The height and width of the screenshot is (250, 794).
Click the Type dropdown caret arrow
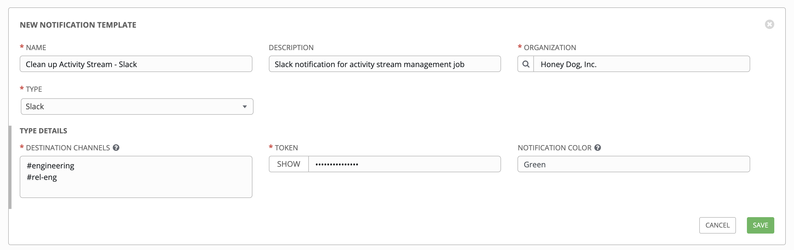tap(245, 107)
